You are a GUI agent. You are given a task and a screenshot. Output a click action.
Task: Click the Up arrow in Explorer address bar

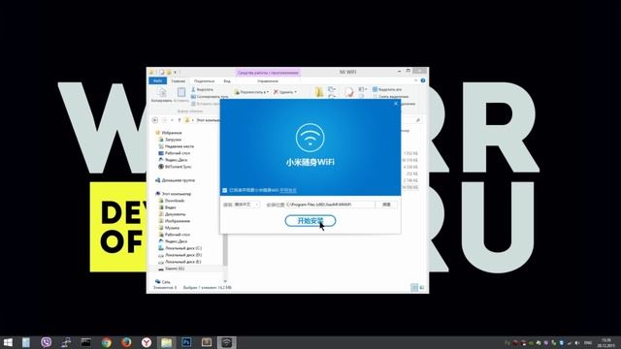click(180, 120)
